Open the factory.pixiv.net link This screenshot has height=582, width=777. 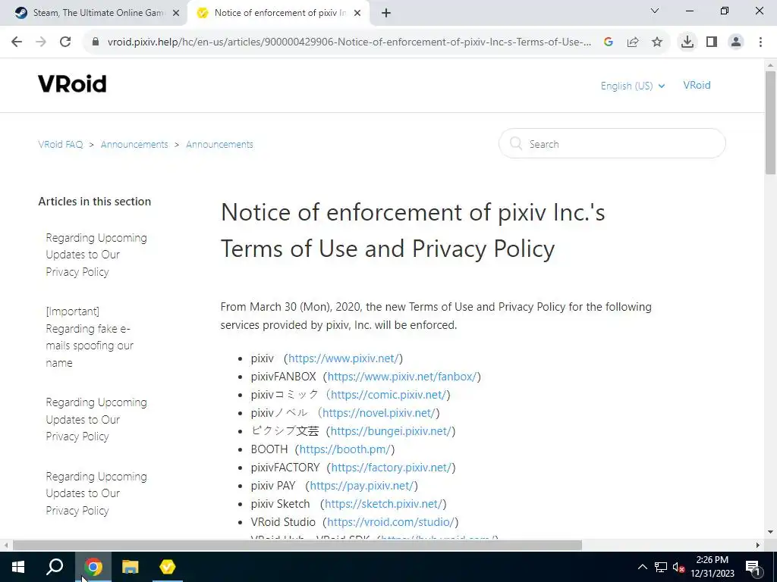point(391,468)
